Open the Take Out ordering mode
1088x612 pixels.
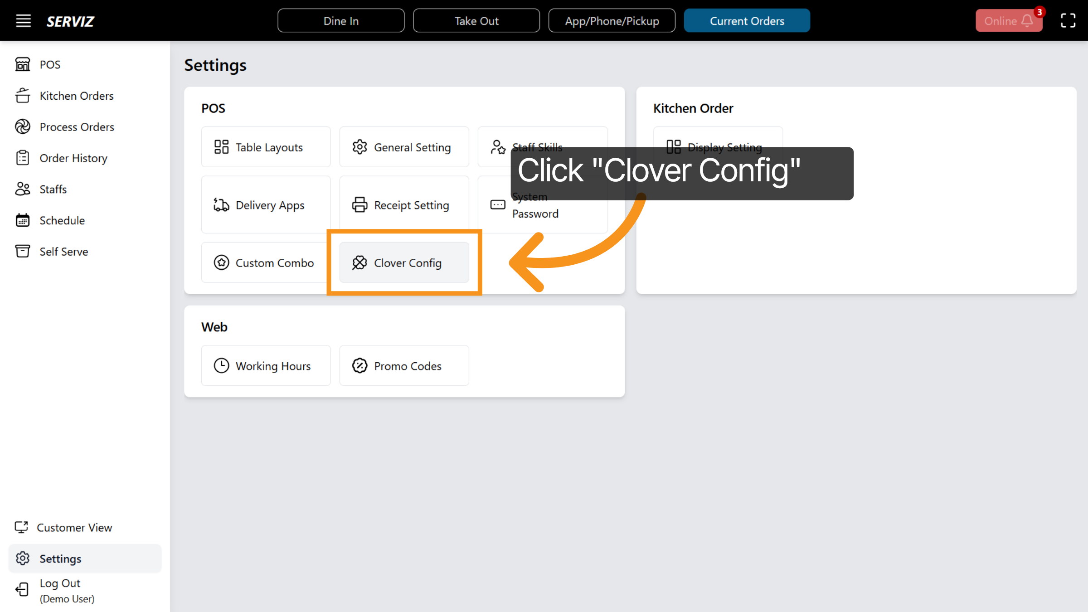476,20
